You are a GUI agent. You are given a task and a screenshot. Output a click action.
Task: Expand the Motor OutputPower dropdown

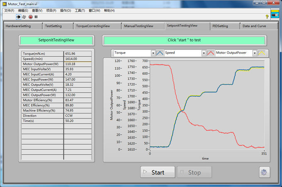(255, 53)
